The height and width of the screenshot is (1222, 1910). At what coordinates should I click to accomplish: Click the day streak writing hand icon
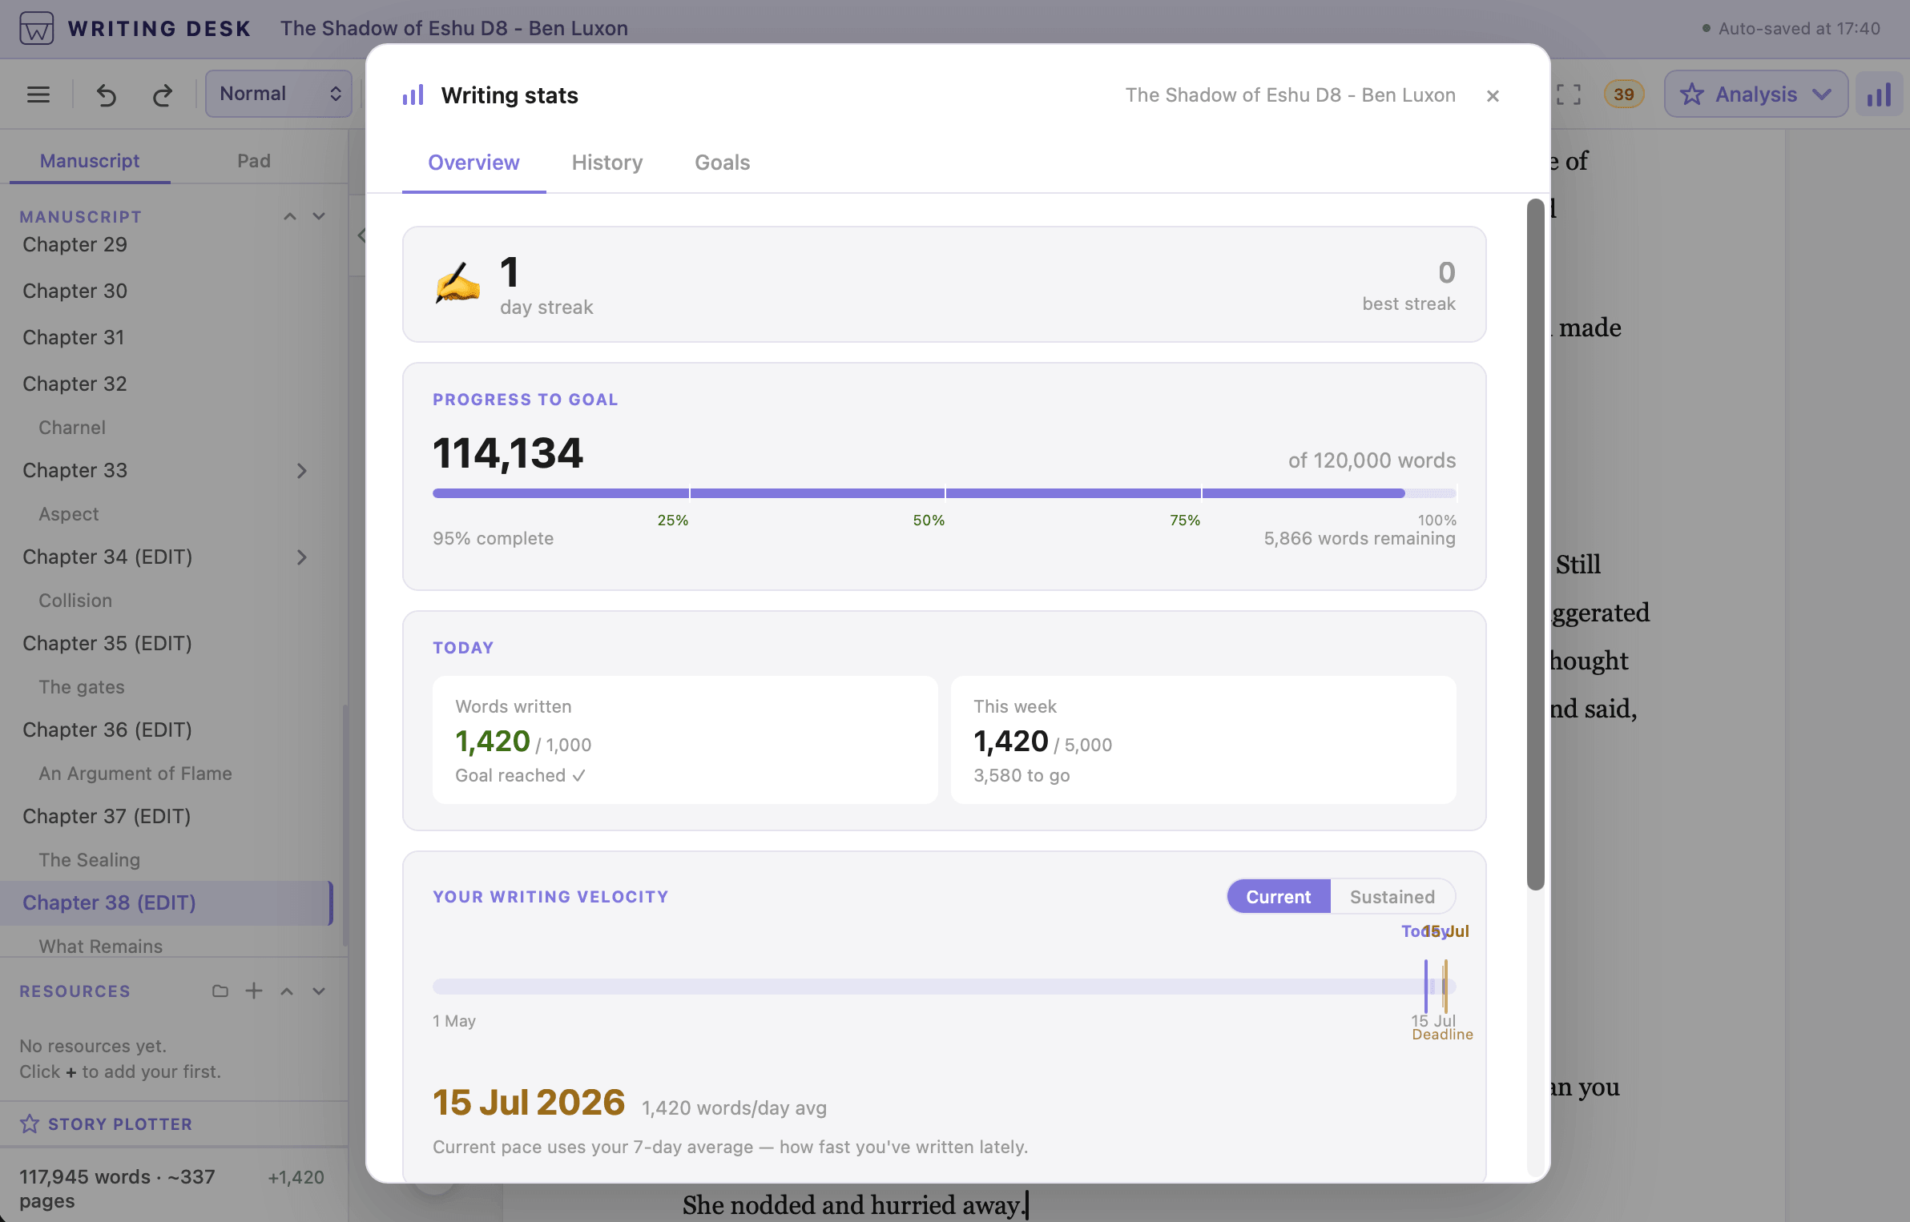(457, 284)
